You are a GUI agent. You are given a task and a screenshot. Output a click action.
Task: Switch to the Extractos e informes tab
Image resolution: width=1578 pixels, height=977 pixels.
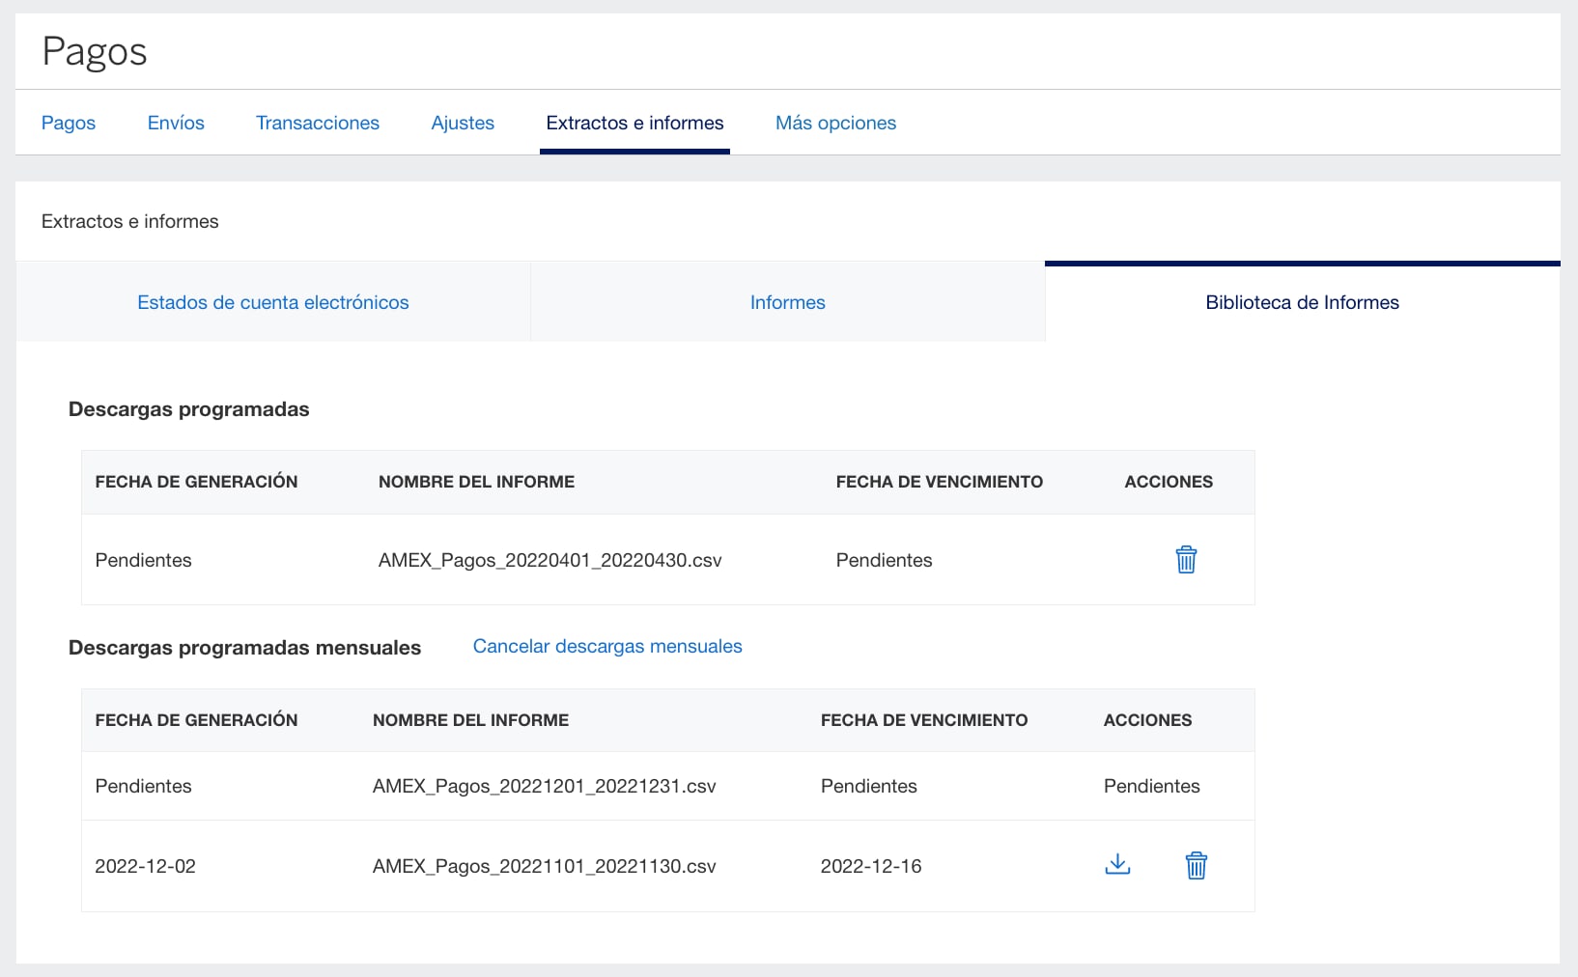pos(634,123)
